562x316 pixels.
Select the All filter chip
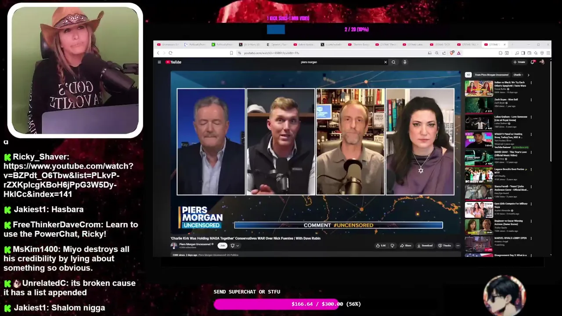click(468, 75)
